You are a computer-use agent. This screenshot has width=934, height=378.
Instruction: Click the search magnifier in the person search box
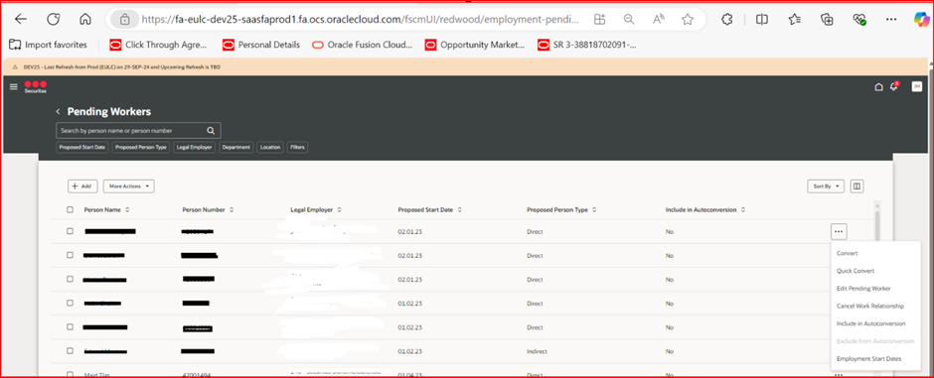click(211, 130)
